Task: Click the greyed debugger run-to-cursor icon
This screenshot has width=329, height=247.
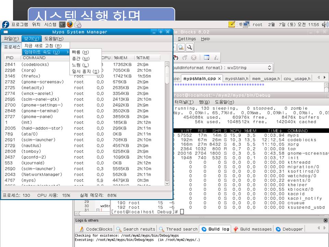Action: click(x=185, y=57)
